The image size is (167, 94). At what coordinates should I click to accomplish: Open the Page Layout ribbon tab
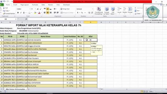[25, 5]
